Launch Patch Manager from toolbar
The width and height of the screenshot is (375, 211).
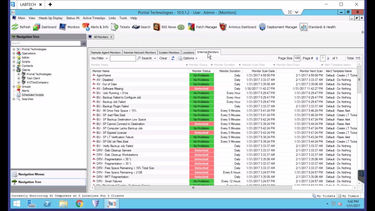coord(202,27)
